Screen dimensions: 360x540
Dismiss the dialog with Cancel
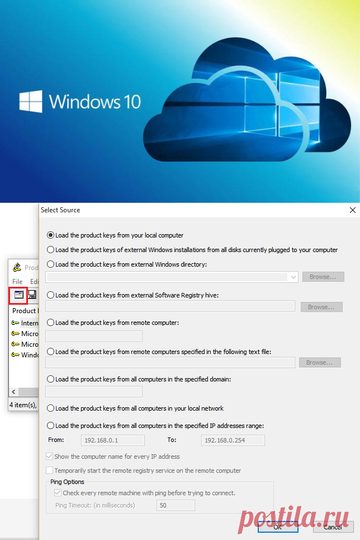pyautogui.click(x=333, y=527)
